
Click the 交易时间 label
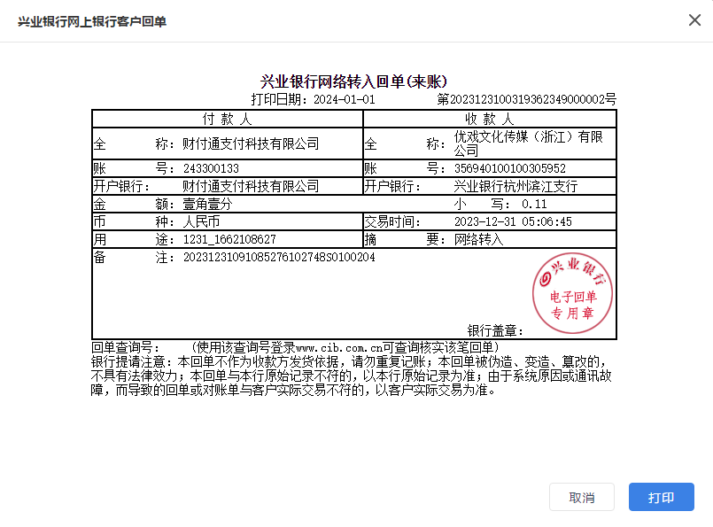click(392, 221)
